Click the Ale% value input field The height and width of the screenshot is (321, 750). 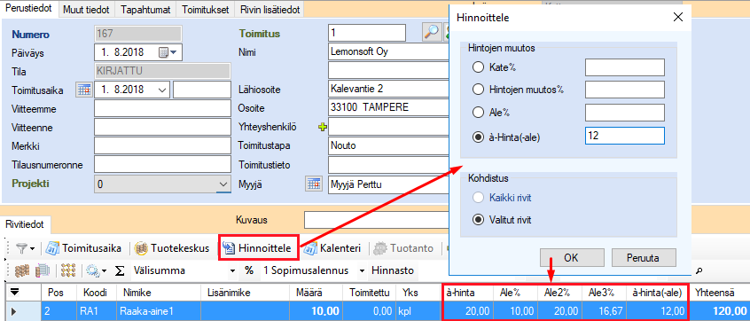click(x=625, y=113)
